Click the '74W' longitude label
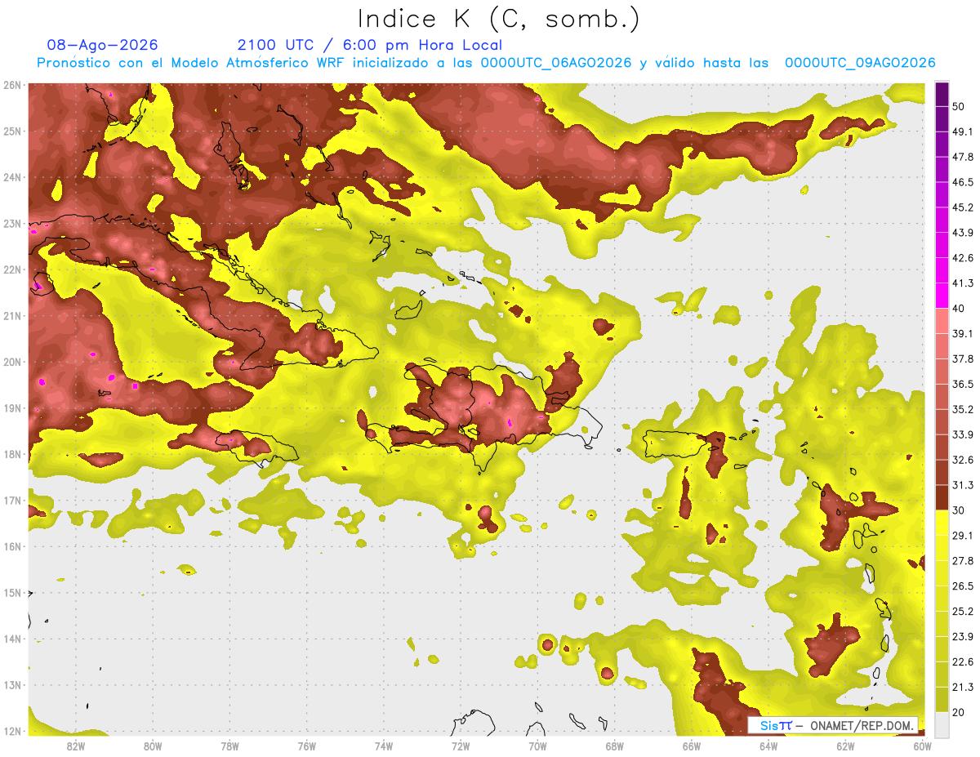The width and height of the screenshot is (980, 757). tap(383, 746)
